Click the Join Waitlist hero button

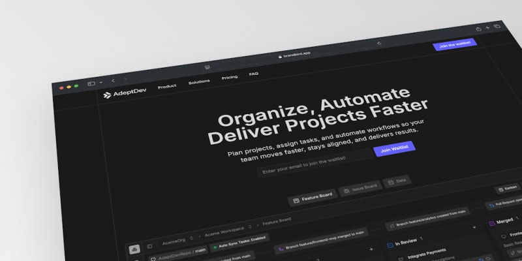(x=395, y=149)
